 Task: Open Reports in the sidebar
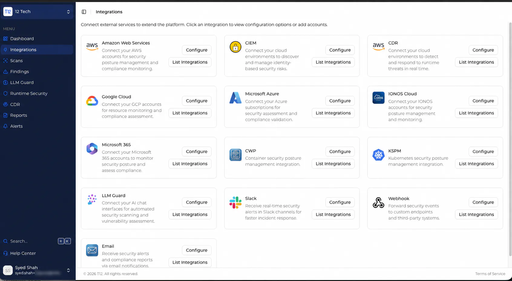pyautogui.click(x=37, y=115)
